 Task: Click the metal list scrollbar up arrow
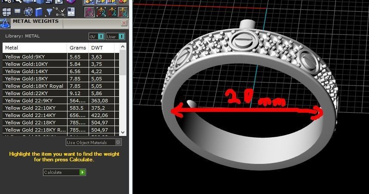pyautogui.click(x=123, y=46)
